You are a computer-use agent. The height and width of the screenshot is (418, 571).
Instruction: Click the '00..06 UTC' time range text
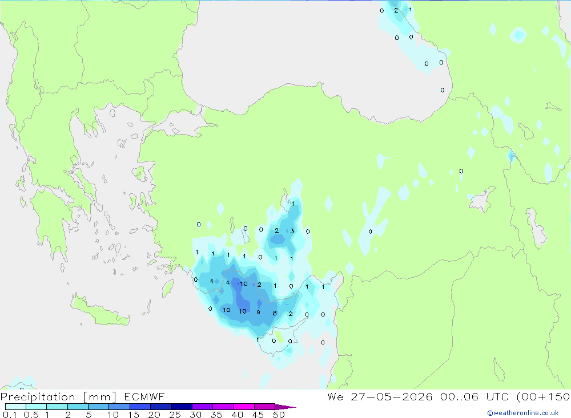(x=475, y=396)
